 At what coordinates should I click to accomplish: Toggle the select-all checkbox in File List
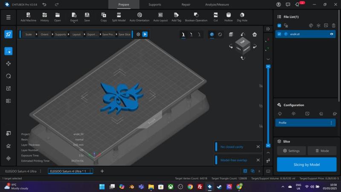point(279,26)
